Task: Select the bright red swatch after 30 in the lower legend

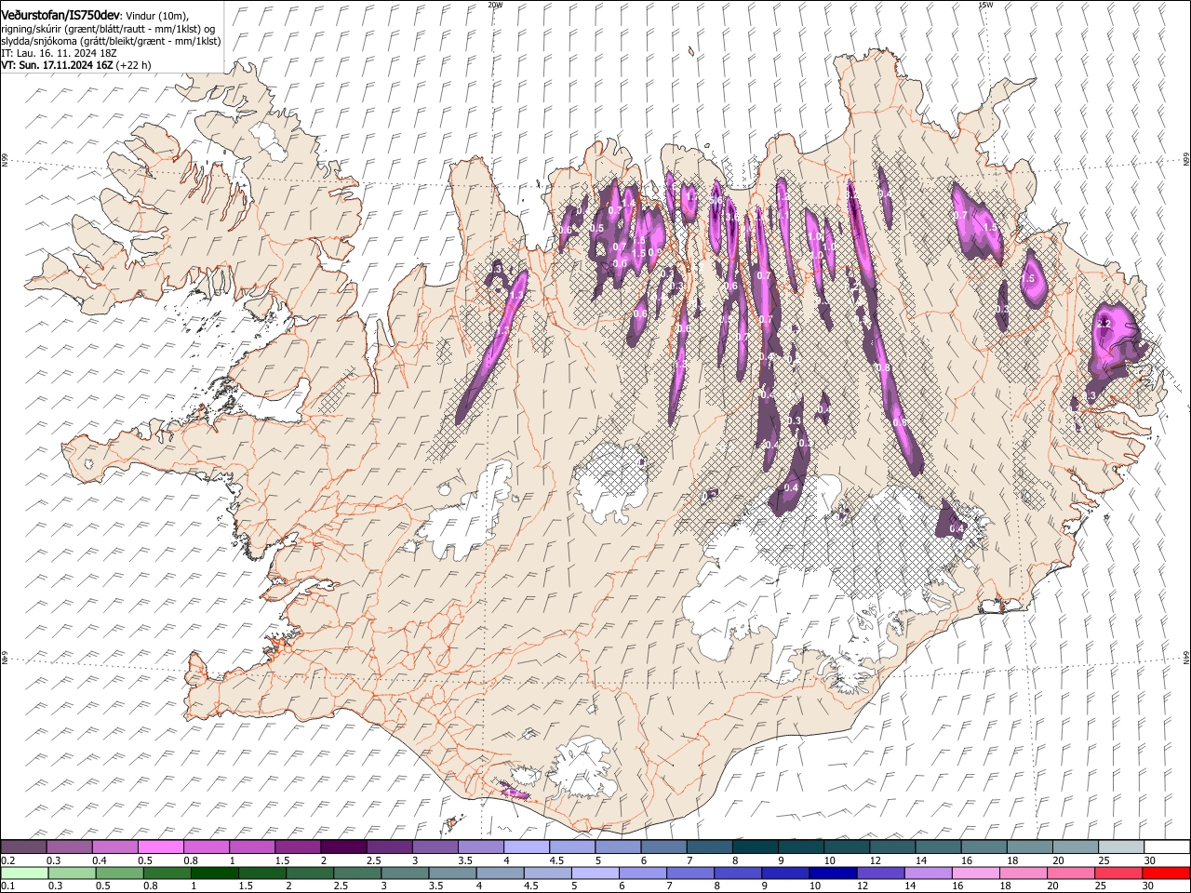Action: coord(1166,873)
